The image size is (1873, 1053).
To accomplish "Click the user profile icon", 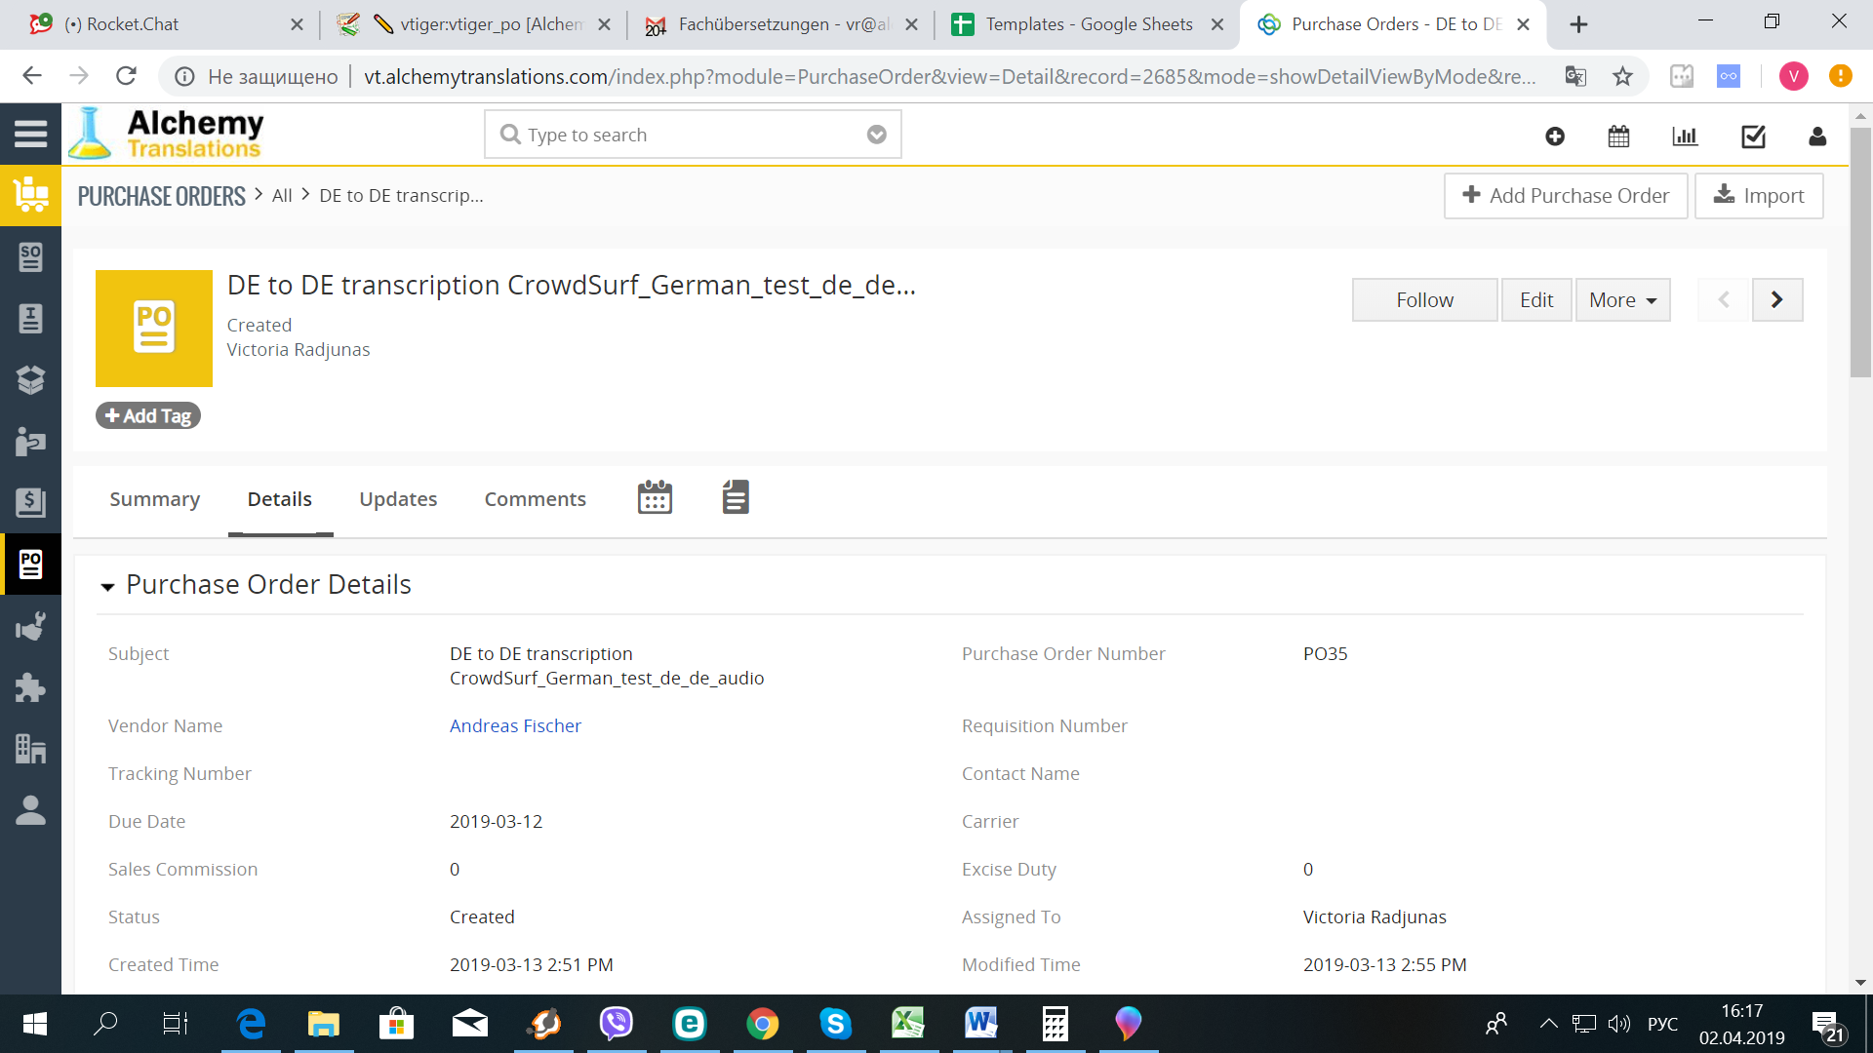I will point(1816,136).
